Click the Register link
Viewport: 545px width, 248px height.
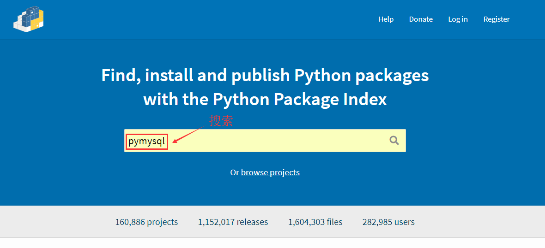tap(497, 19)
